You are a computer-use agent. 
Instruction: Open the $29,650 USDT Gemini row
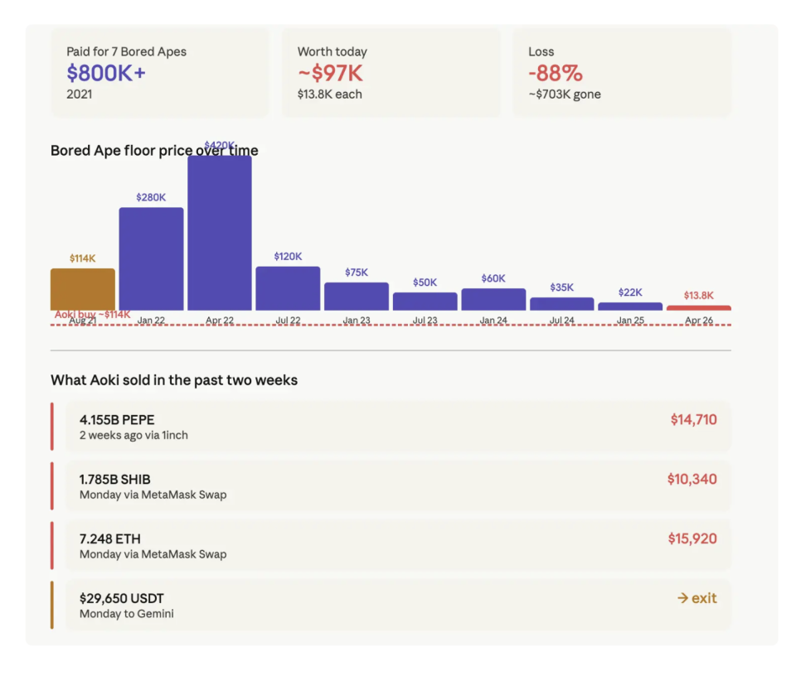tap(398, 606)
